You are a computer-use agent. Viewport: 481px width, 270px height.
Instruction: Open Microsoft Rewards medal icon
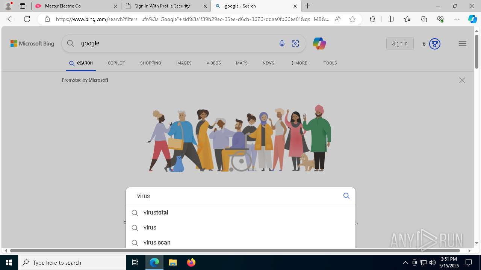click(x=435, y=44)
